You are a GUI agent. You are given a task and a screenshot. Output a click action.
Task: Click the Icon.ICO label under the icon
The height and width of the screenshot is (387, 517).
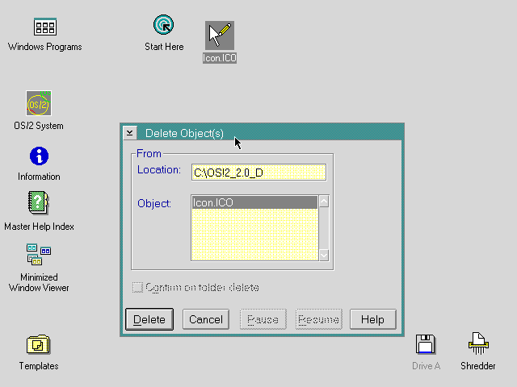220,58
